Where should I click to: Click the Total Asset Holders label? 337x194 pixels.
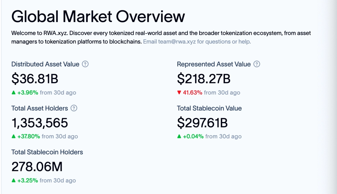click(39, 108)
